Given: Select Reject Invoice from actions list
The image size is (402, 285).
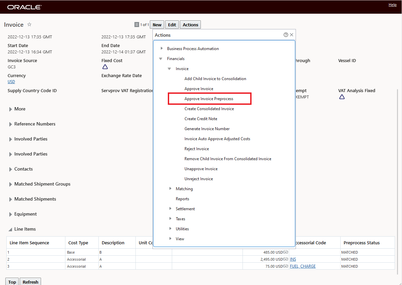Looking at the screenshot, I should click(x=196, y=149).
